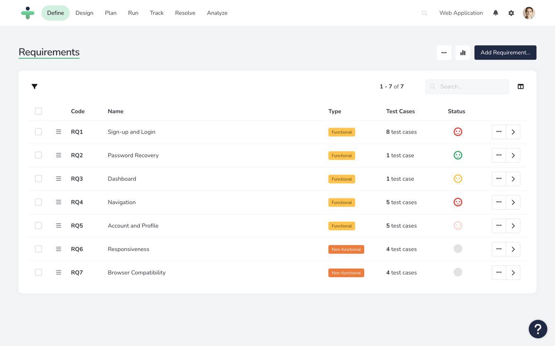
Task: Go to the Analyze tab
Action: pyautogui.click(x=217, y=13)
